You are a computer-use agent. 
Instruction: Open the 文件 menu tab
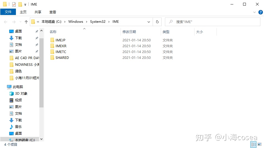click(x=8, y=12)
